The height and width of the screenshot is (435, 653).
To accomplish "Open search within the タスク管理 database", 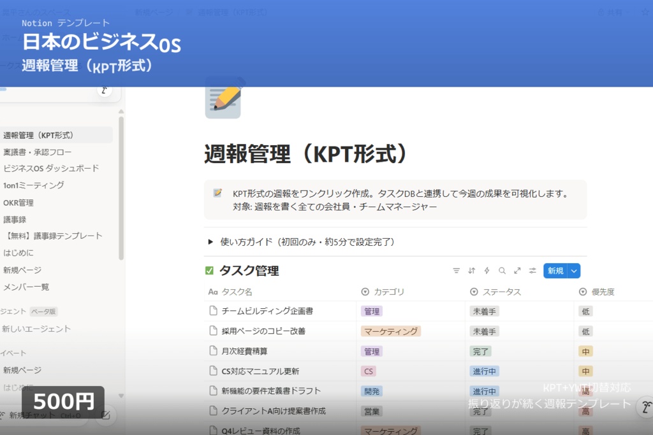I will pyautogui.click(x=502, y=271).
